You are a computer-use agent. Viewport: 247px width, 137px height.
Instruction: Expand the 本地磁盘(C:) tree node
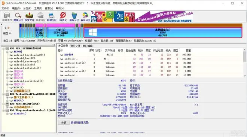(7, 91)
